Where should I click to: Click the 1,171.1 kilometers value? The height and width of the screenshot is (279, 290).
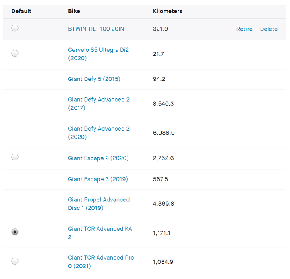(162, 233)
